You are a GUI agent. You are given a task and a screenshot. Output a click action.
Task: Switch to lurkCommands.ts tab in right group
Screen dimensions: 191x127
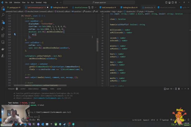(x=108, y=8)
